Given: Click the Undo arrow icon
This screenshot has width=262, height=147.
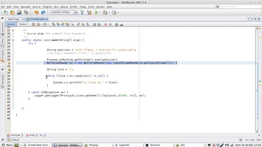Looking at the screenshot, I should [x=36, y=12].
